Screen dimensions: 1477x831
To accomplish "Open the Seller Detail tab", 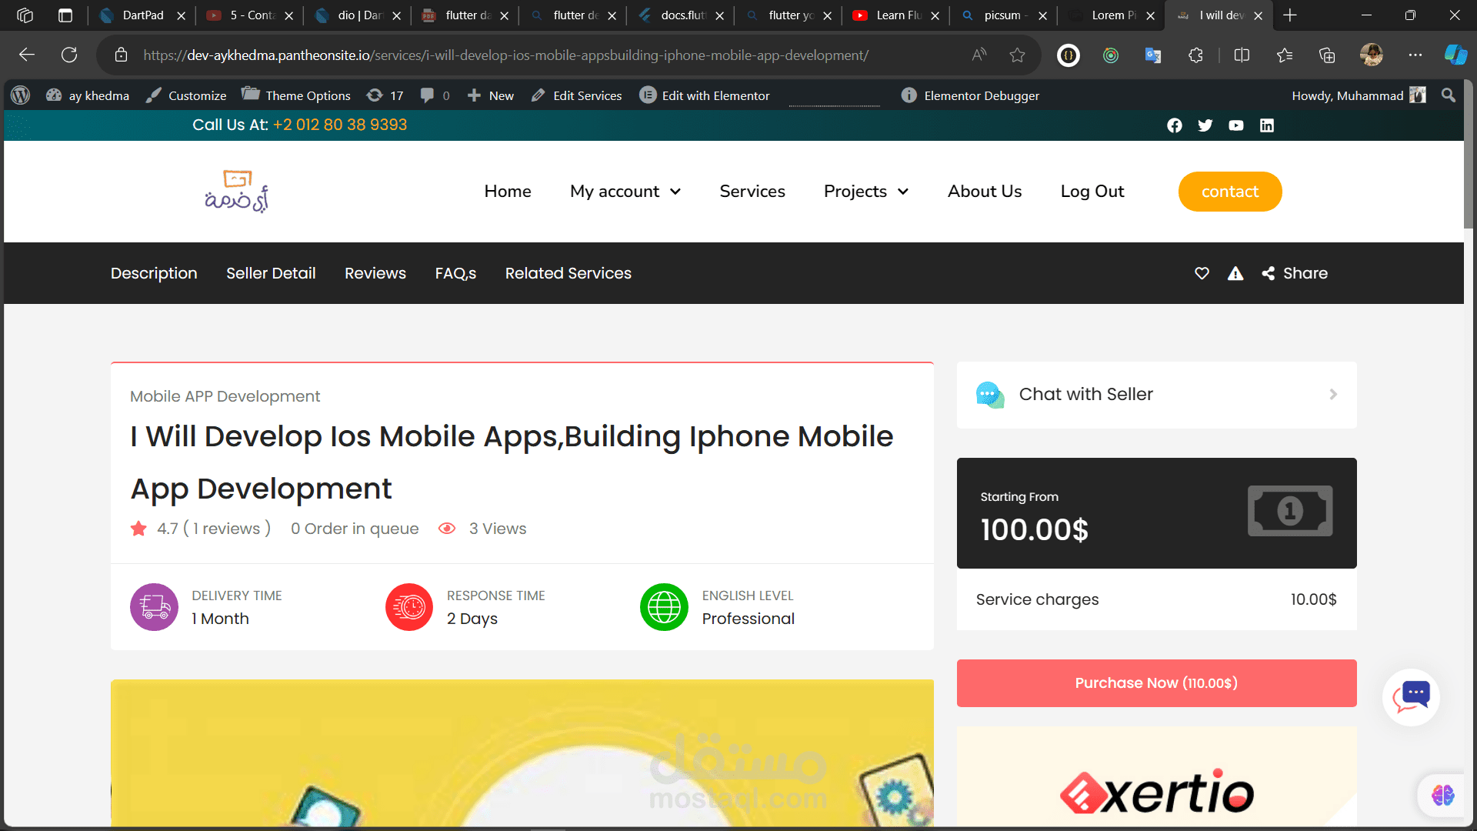I will coord(271,273).
